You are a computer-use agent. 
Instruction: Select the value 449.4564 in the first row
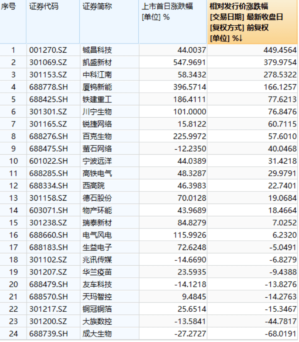click(279, 50)
